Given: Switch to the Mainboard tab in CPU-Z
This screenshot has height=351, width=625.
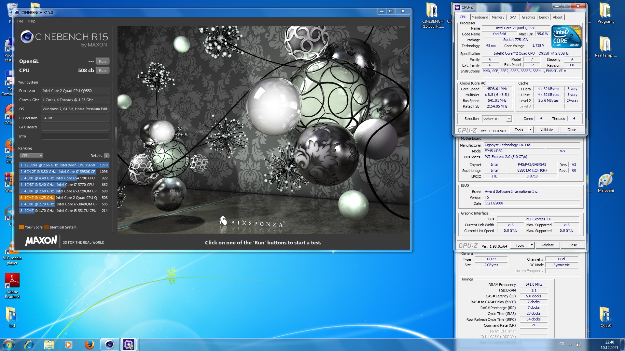Looking at the screenshot, I should [480, 17].
